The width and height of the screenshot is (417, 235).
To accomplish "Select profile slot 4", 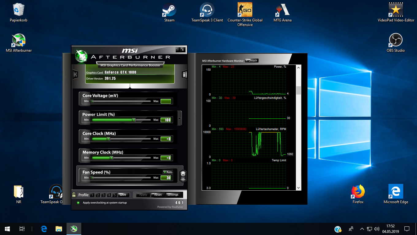I will (x=109, y=195).
